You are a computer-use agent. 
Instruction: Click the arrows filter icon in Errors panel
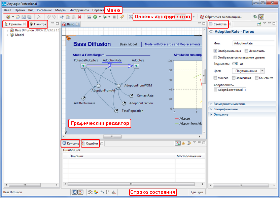(x=189, y=143)
